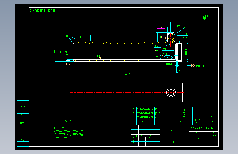This screenshot has width=238, height=154.
Task: Select the datum A circle symbol
Action: [x=68, y=64]
